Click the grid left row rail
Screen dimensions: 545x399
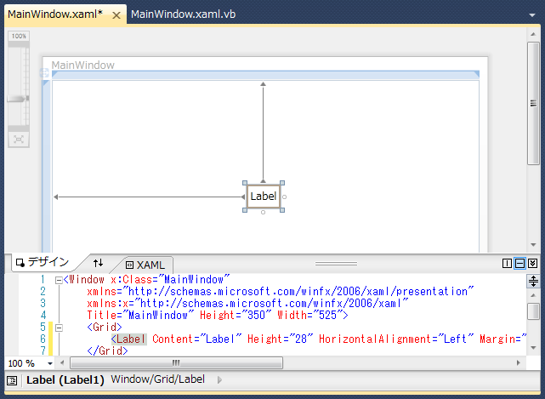click(46, 166)
